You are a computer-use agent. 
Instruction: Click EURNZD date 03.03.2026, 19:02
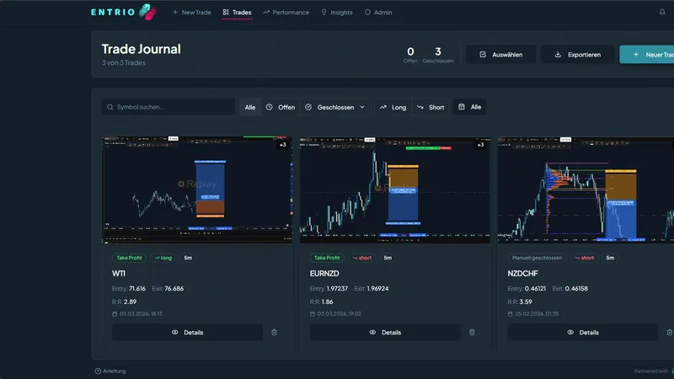pos(340,313)
